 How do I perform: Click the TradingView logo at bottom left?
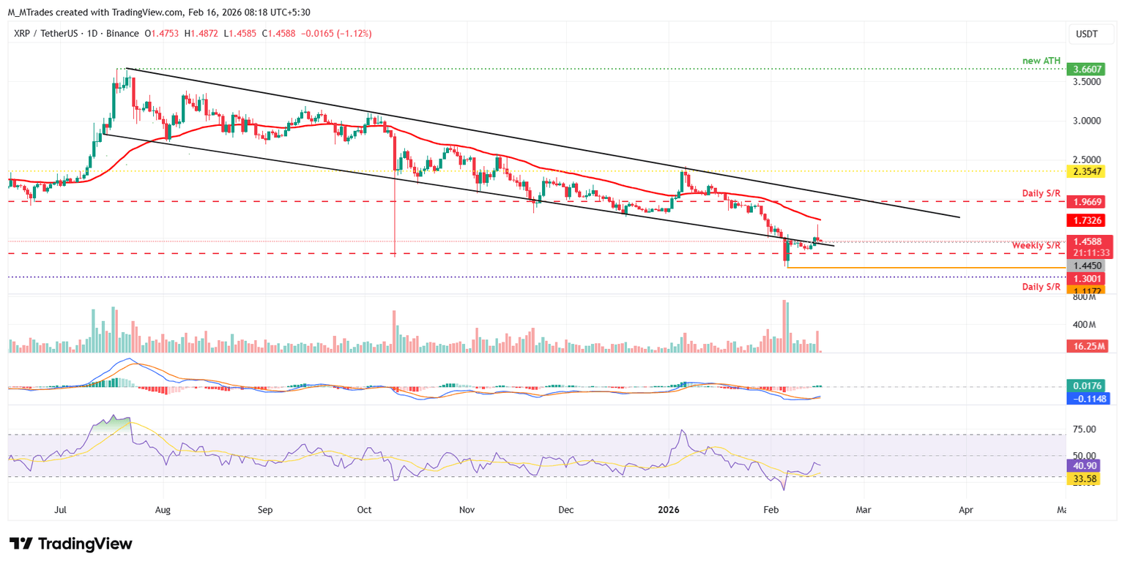tap(71, 544)
